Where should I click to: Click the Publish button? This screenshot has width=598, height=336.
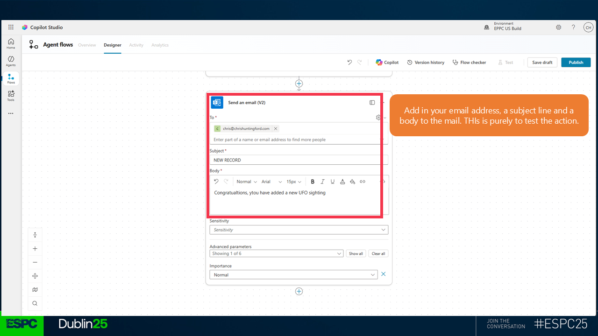coord(576,63)
